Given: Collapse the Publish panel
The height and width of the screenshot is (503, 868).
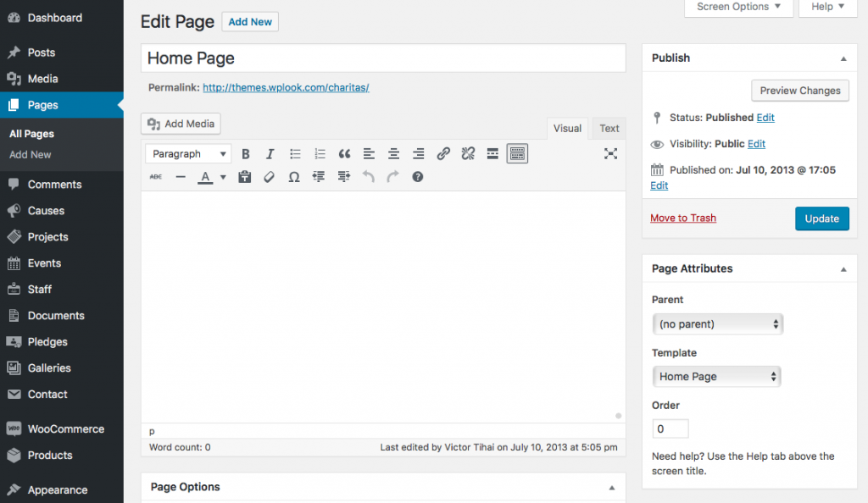Looking at the screenshot, I should 843,58.
